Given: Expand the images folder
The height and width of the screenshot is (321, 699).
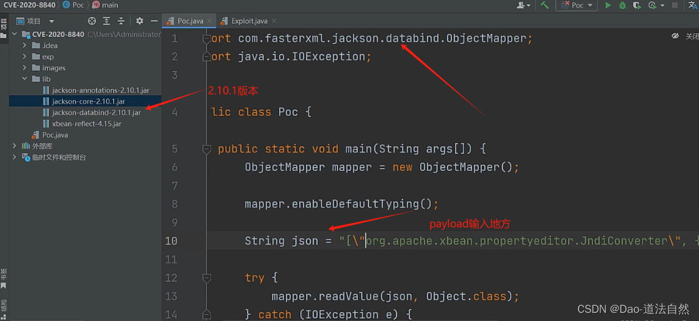Looking at the screenshot, I should tap(24, 68).
